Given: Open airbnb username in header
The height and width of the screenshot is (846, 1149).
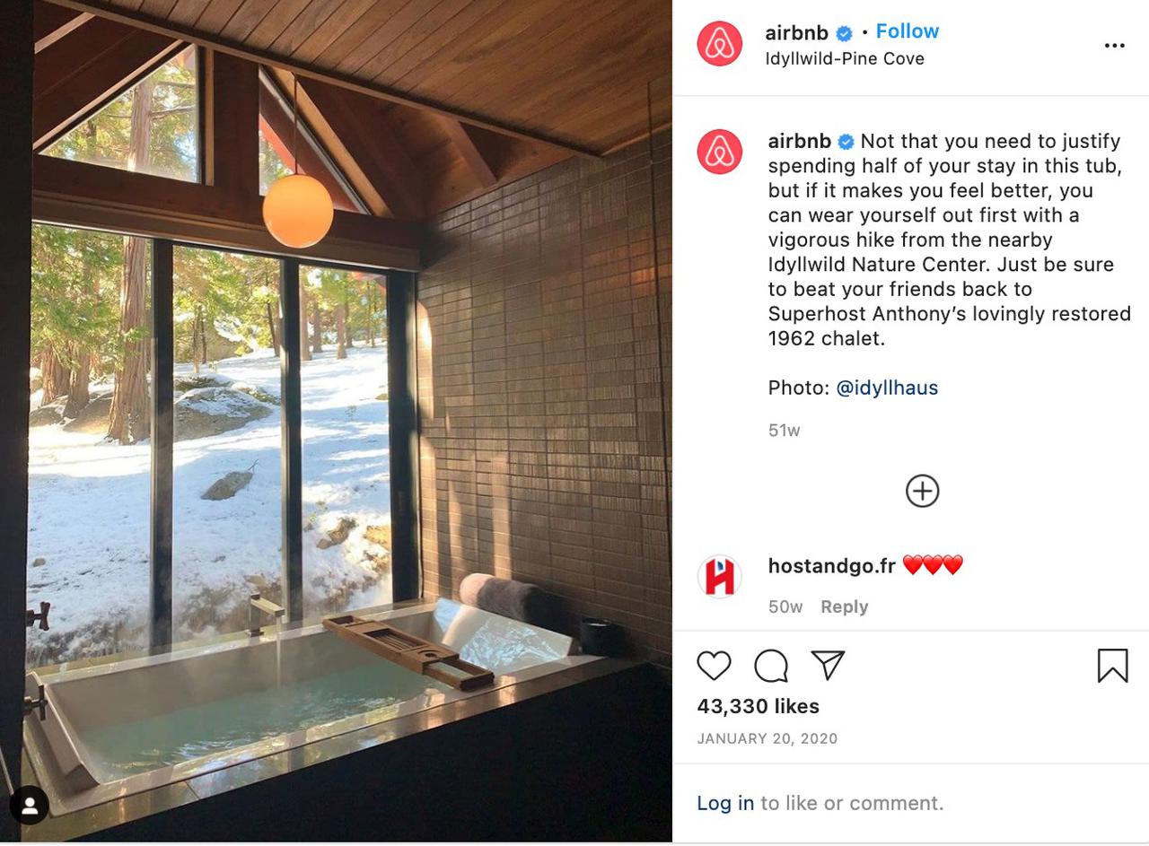Looking at the screenshot, I should point(797,33).
